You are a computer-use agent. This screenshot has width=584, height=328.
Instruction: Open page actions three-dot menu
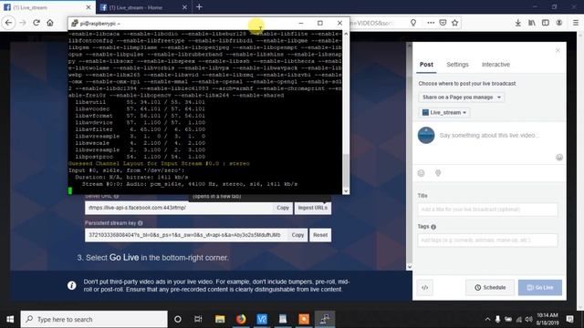tap(431, 23)
